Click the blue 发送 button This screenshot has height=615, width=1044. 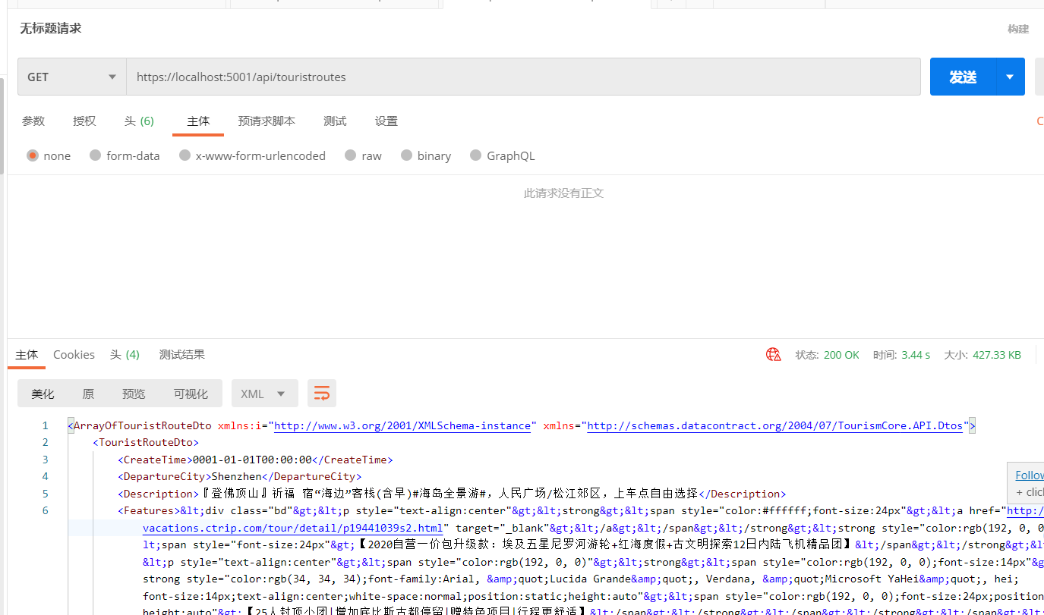click(963, 77)
